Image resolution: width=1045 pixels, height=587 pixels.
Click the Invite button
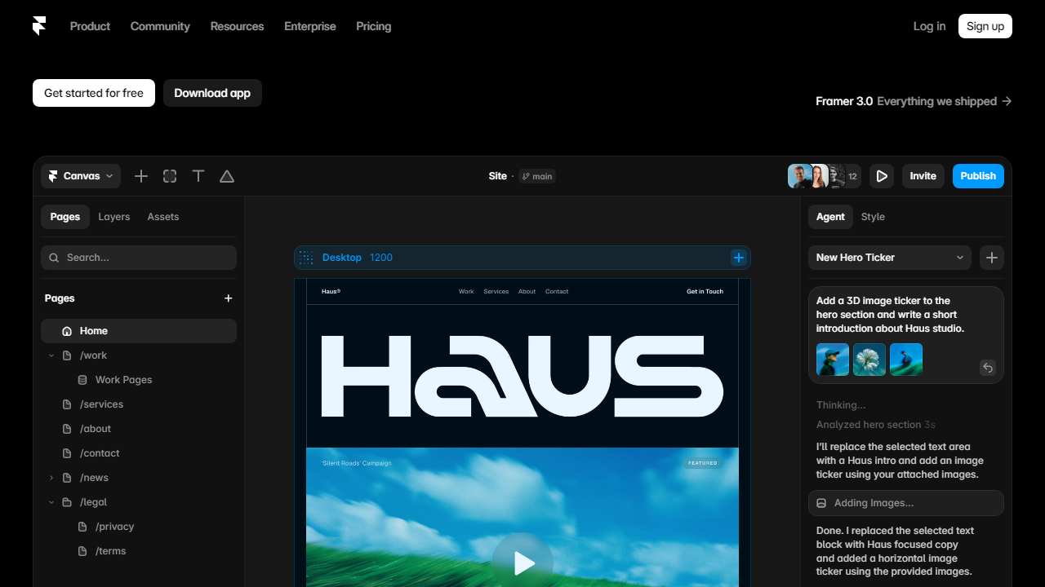(923, 176)
